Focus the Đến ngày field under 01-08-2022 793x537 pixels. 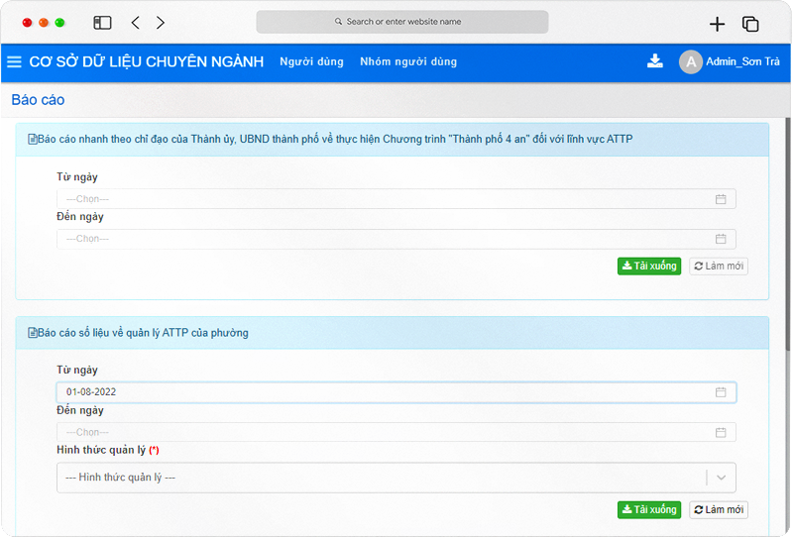coord(396,432)
